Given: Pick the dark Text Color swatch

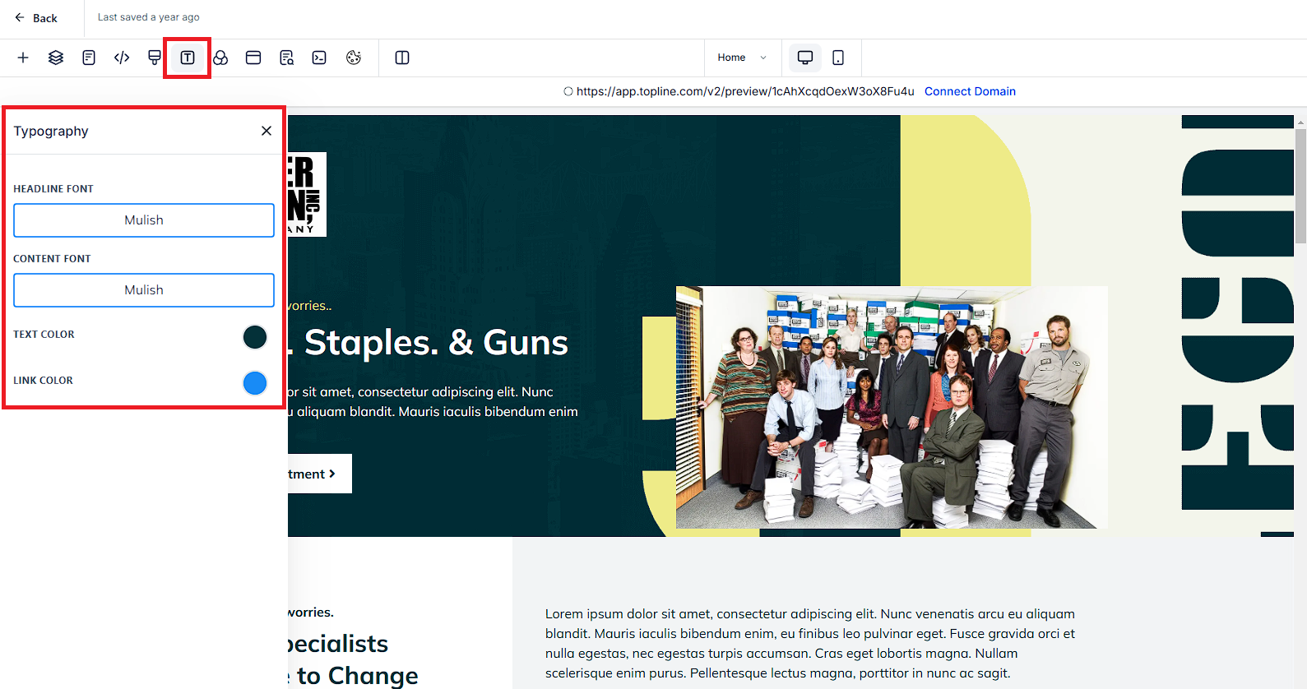Looking at the screenshot, I should pos(255,337).
